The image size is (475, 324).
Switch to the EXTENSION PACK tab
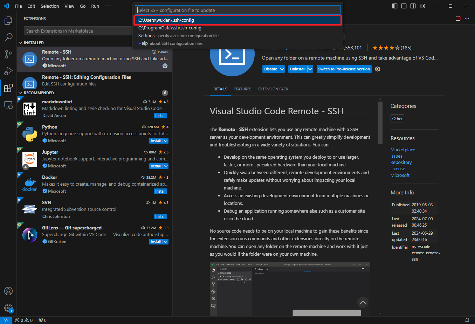point(273,89)
